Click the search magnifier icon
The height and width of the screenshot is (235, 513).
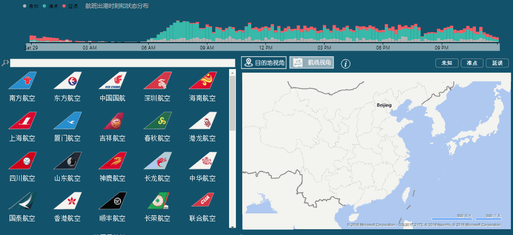[x=5, y=63]
